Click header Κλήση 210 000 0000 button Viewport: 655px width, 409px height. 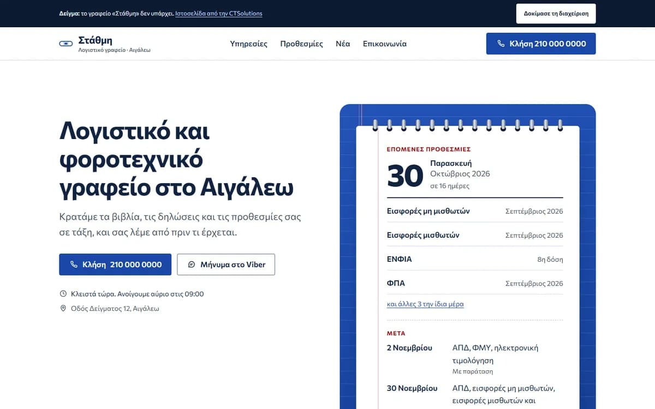541,44
